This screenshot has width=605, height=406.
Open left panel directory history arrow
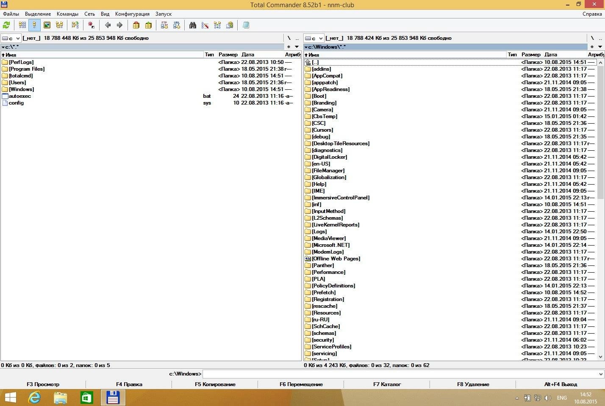click(297, 47)
